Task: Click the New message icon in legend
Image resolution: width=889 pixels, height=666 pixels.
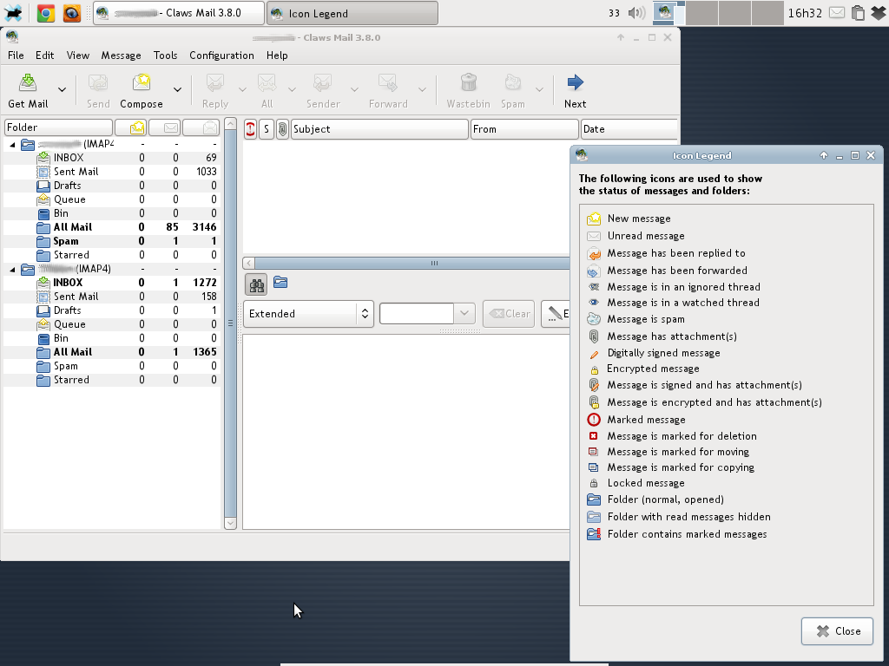Action: [x=594, y=219]
